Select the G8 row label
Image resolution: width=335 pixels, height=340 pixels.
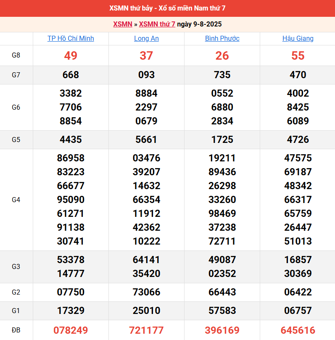(16, 55)
